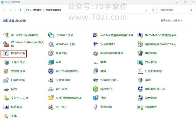The height and width of the screenshot is (132, 196).
Task: Open Windows 工具 gear icon
Action: coord(51,44)
